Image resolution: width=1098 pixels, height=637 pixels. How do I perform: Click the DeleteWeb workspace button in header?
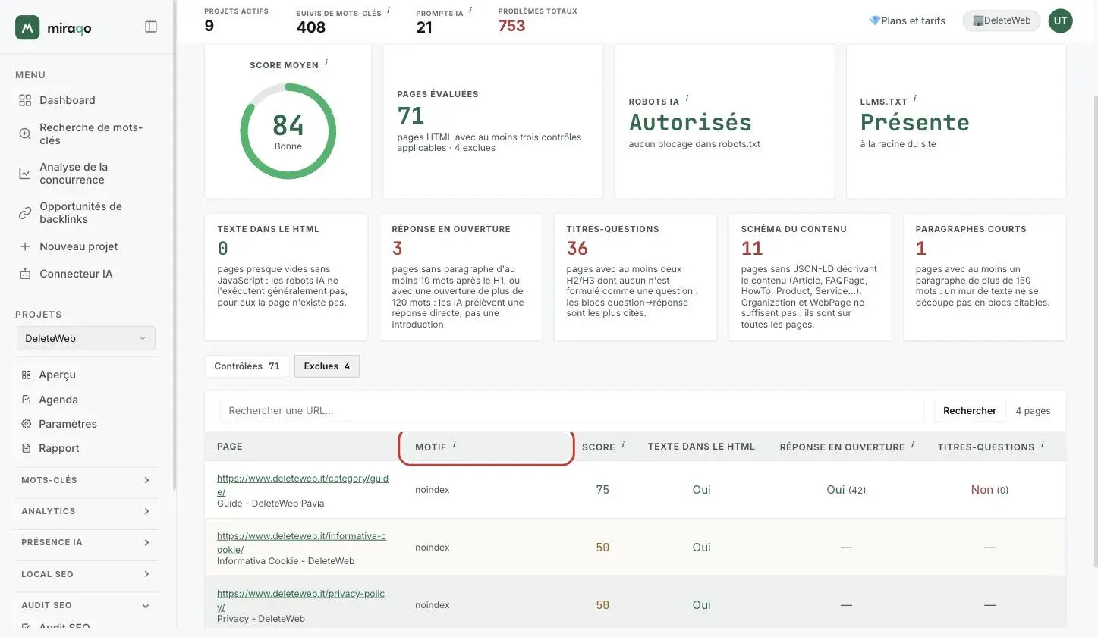[x=1002, y=20]
